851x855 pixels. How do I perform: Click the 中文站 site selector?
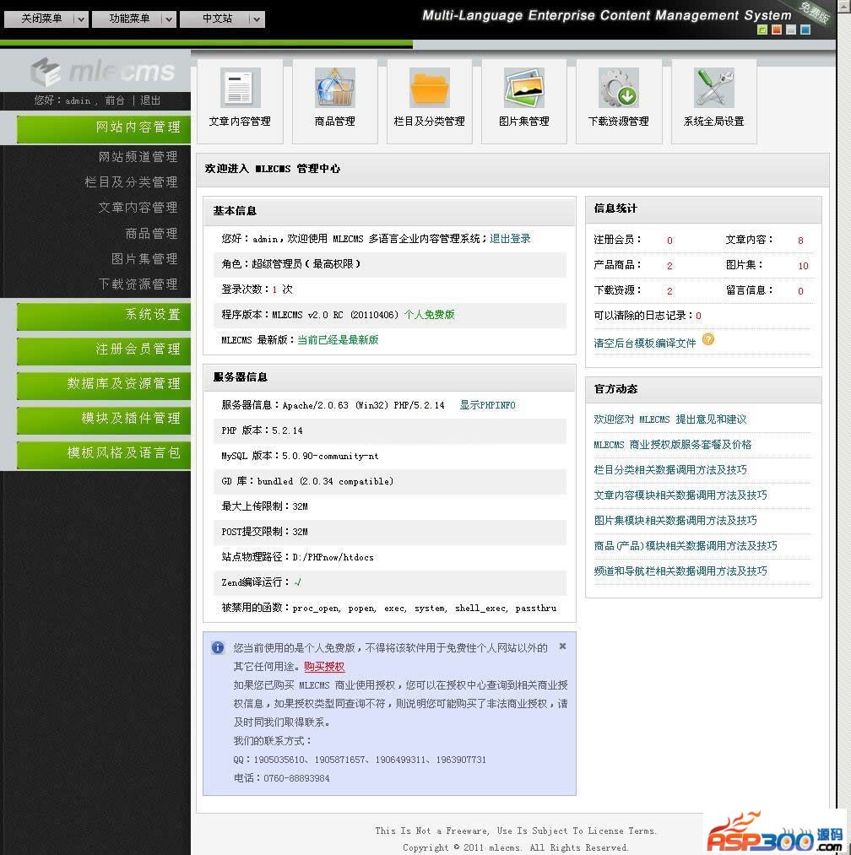pos(215,19)
